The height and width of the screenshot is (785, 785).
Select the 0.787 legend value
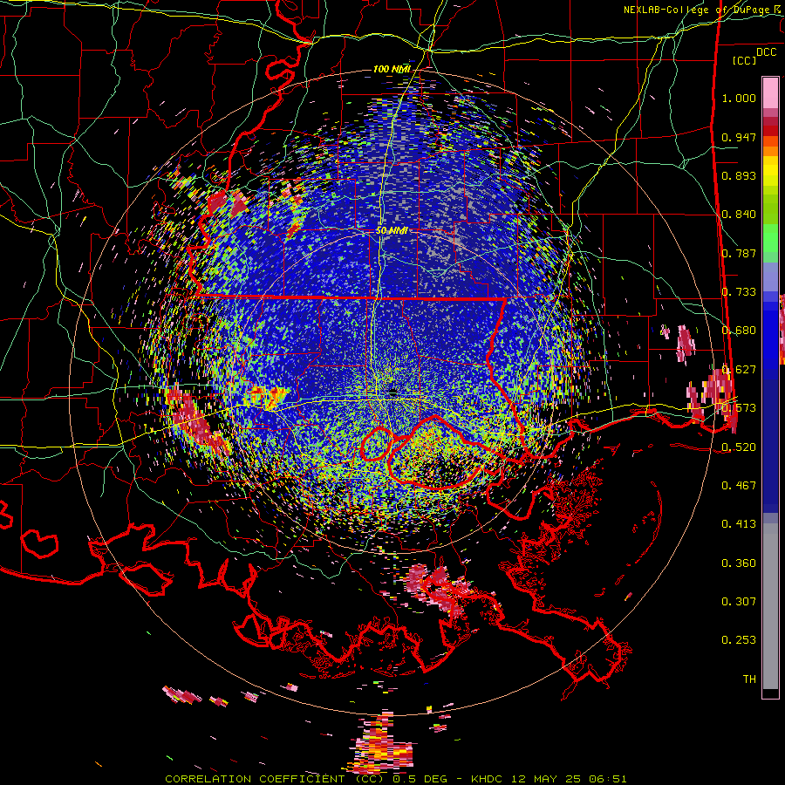pos(739,253)
